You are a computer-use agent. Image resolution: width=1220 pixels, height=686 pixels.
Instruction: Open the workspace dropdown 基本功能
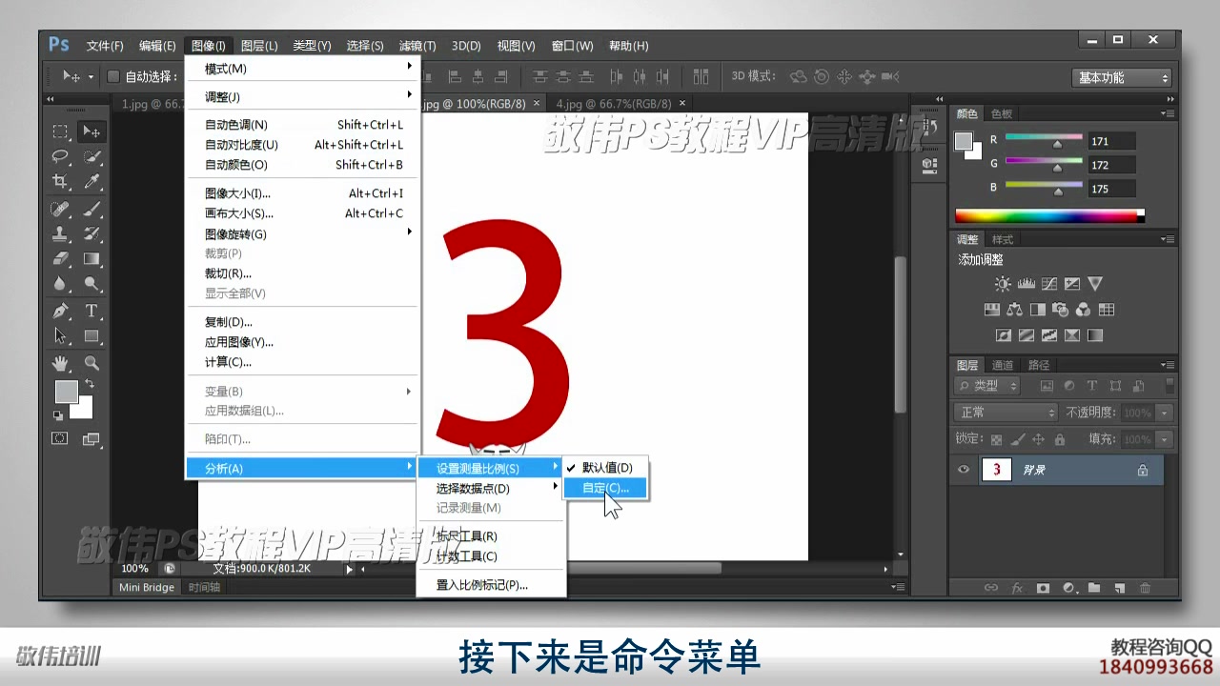point(1121,78)
